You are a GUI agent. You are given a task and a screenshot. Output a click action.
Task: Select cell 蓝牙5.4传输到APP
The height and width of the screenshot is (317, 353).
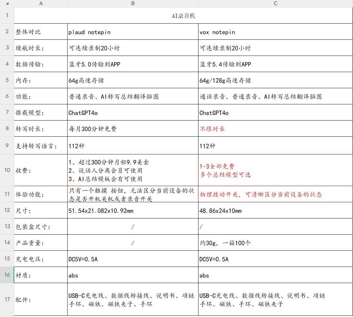pos(275,64)
